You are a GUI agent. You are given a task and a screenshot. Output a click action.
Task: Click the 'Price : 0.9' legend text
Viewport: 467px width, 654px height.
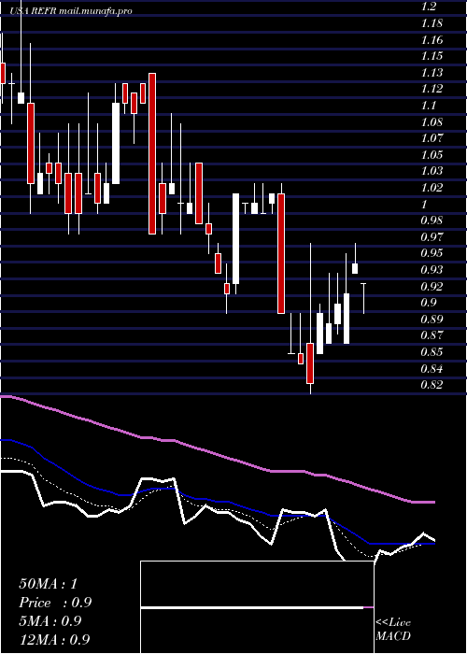coord(55,603)
